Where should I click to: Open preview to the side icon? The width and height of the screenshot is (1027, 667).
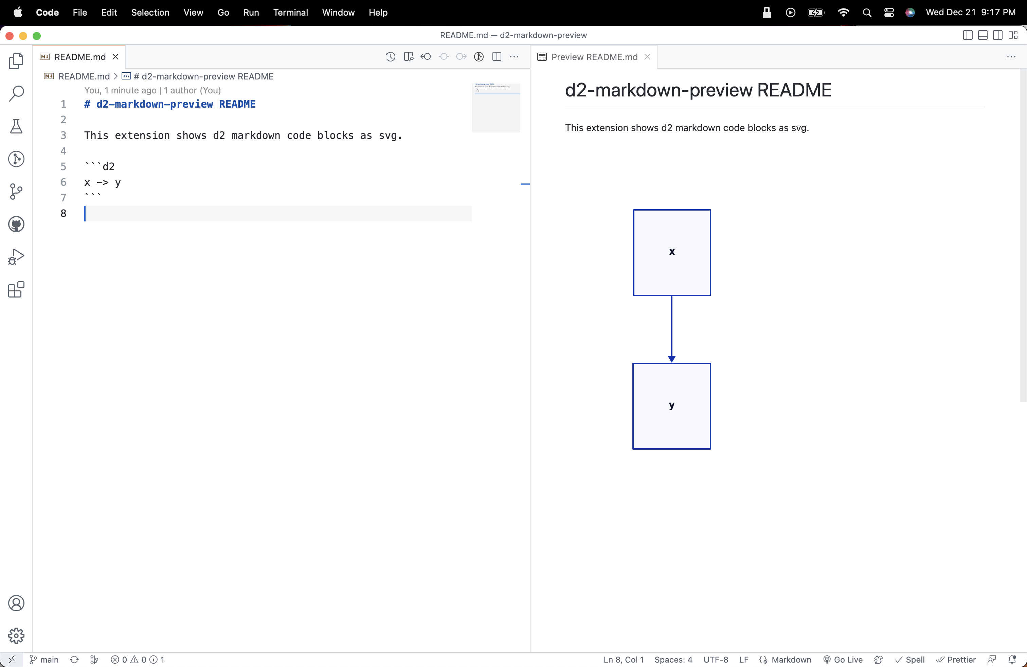[x=408, y=56]
